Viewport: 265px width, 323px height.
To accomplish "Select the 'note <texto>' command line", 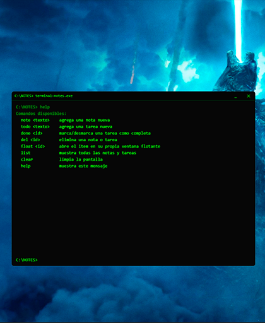I will pyautogui.click(x=35, y=120).
